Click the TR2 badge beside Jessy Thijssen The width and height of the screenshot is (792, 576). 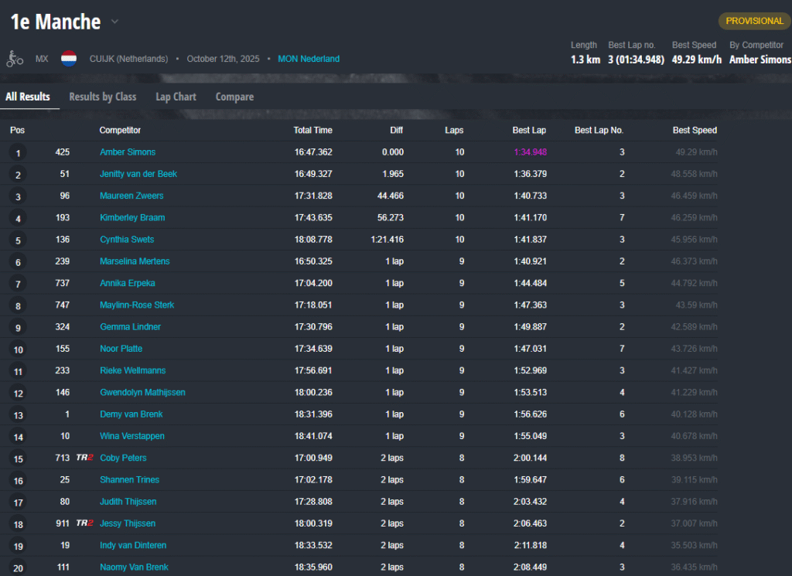pyautogui.click(x=84, y=523)
